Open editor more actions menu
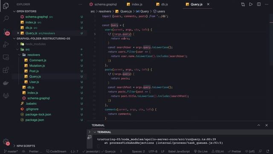Viewport: 273px width, 154px height. click(267, 4)
